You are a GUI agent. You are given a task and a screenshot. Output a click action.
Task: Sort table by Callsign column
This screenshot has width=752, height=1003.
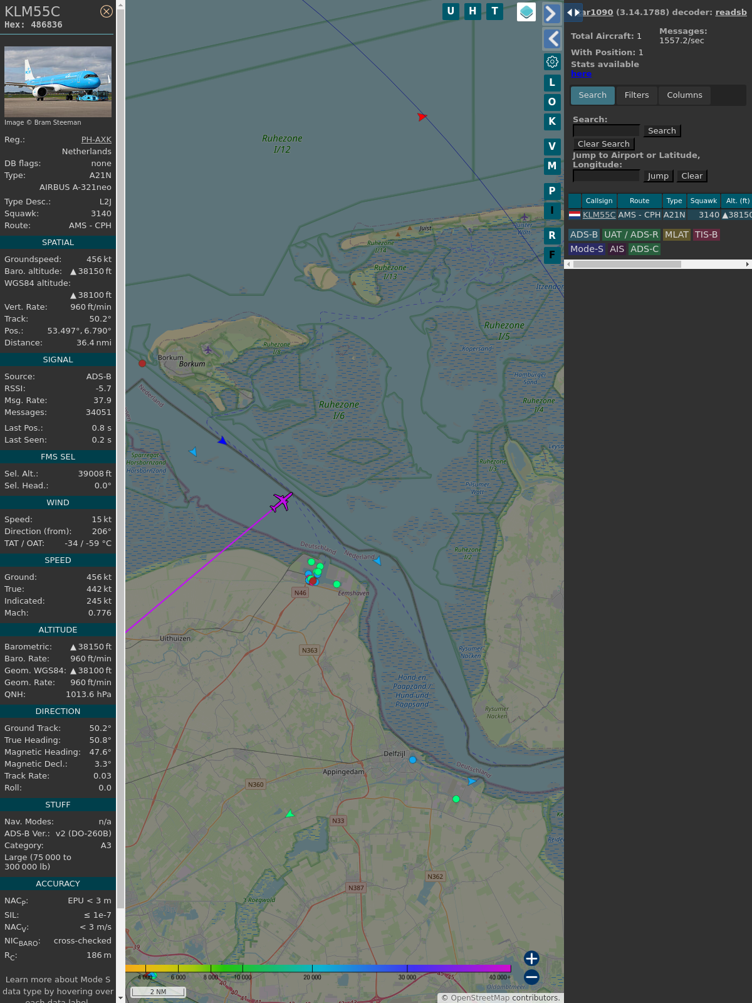tap(599, 201)
